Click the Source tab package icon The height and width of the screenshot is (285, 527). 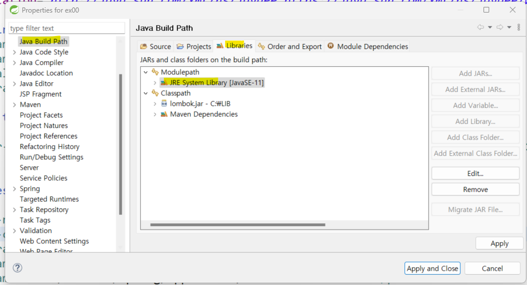pos(144,46)
